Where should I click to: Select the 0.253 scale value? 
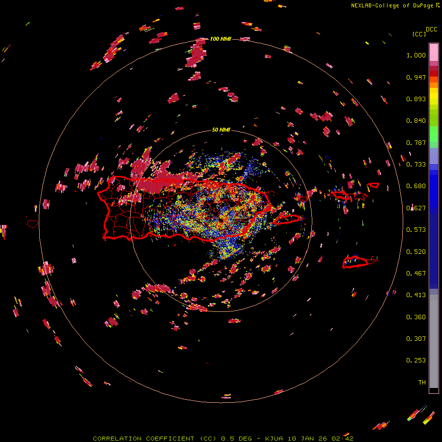416,360
